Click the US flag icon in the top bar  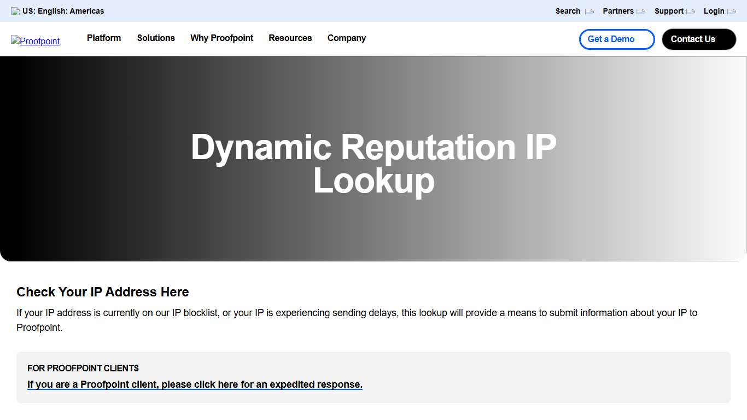click(x=15, y=10)
